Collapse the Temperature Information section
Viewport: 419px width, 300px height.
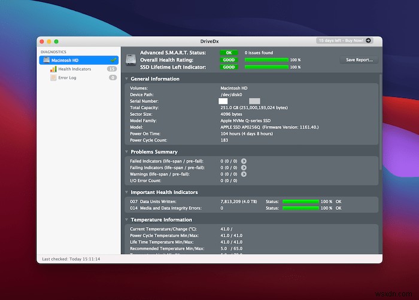click(x=126, y=220)
